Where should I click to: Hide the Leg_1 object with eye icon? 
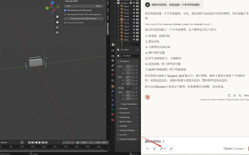click(134, 26)
